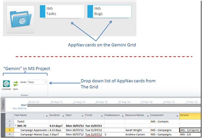202x138 pixels.
Task: Click the IMS - 3.0 Sprint 1 version cell
Action: click(190, 130)
